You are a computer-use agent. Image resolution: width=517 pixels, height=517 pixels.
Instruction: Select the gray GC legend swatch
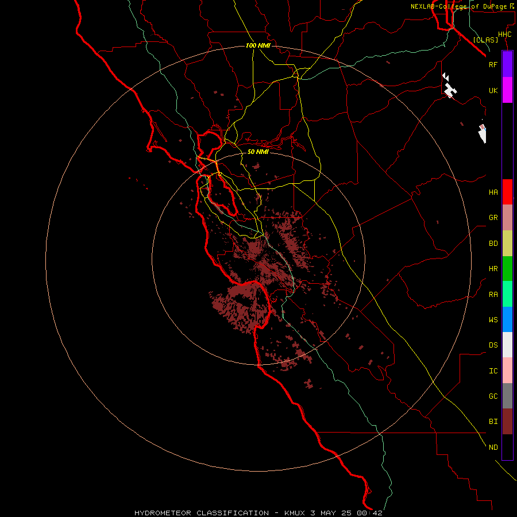[x=507, y=396]
